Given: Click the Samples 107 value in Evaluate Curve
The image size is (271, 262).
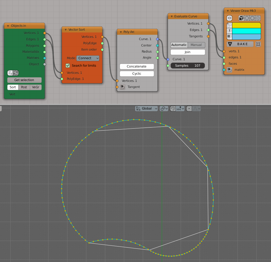Looking at the screenshot, I should click(188, 66).
